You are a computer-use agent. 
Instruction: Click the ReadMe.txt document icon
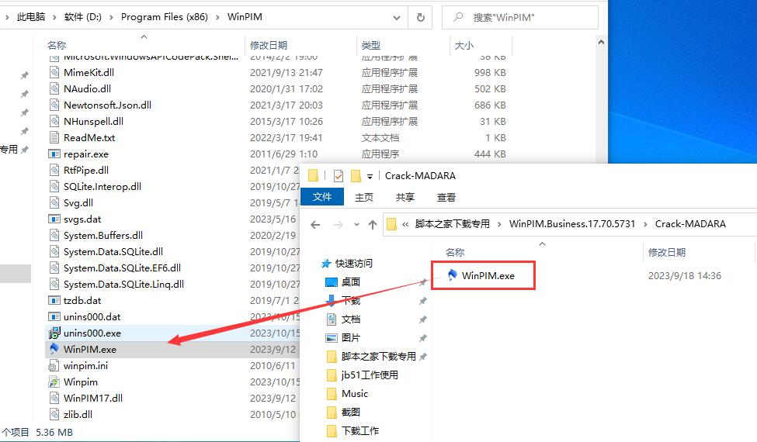54,137
